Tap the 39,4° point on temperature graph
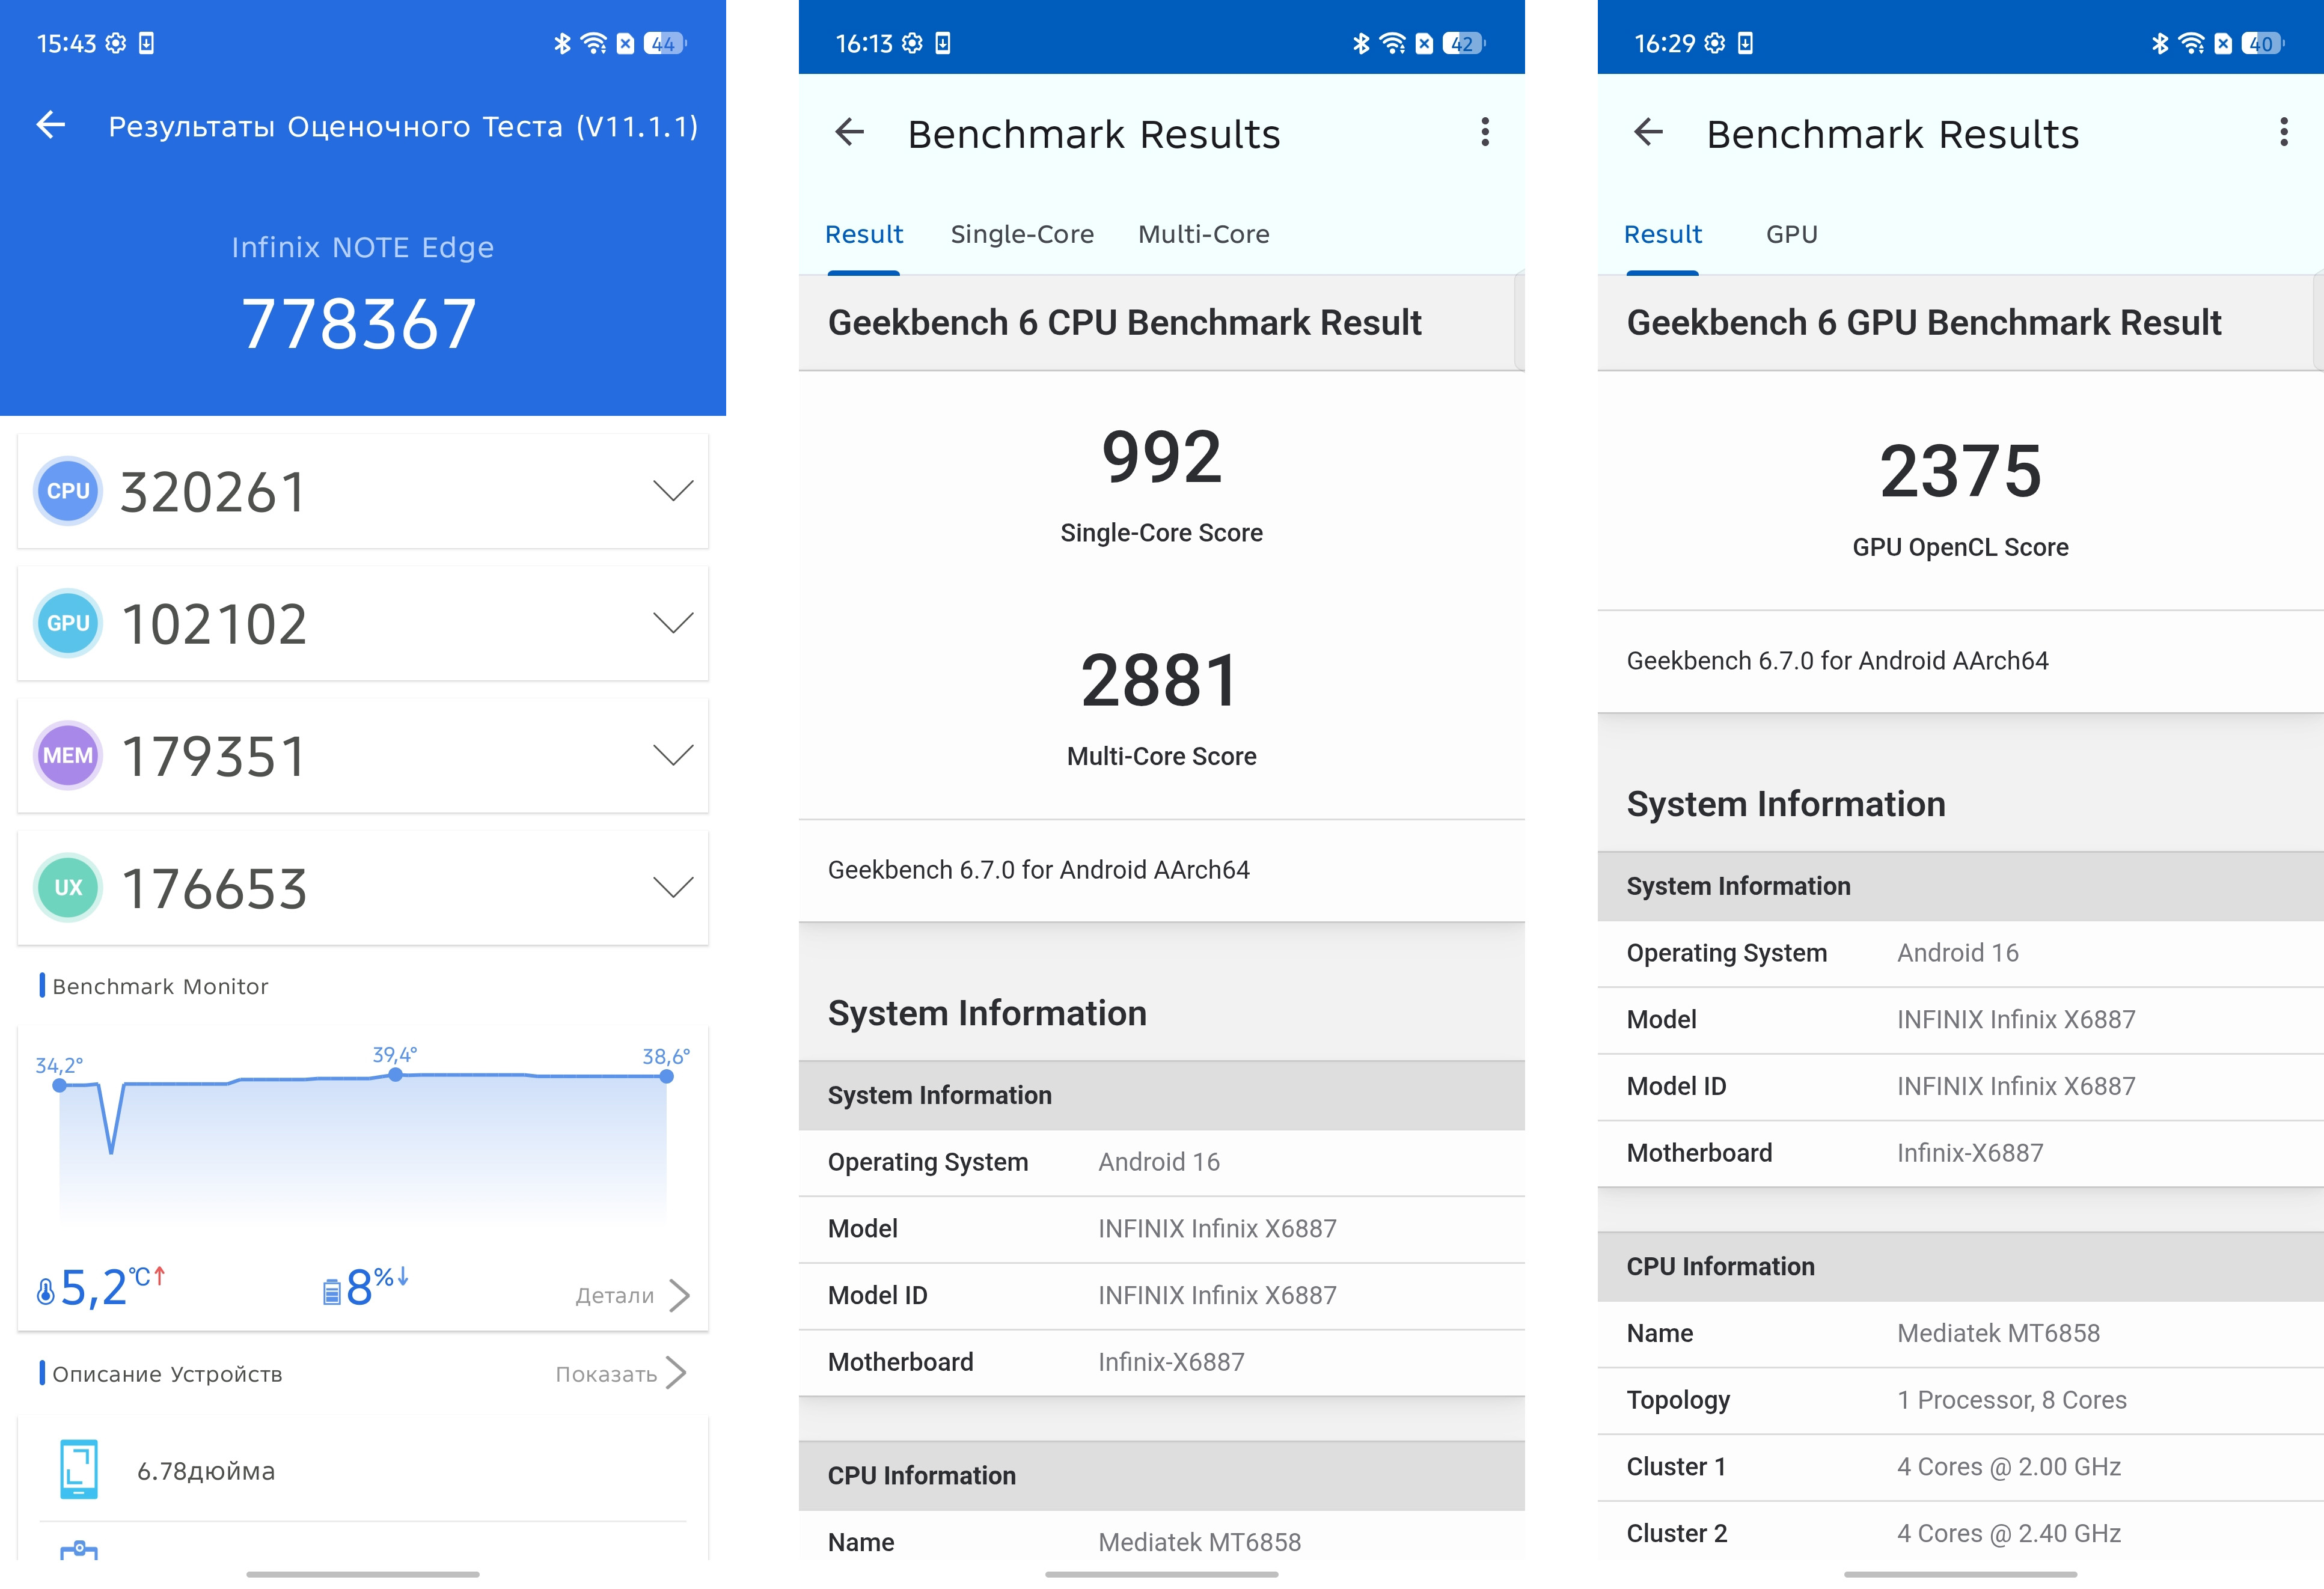The width and height of the screenshot is (2324, 1589). coord(395,1074)
